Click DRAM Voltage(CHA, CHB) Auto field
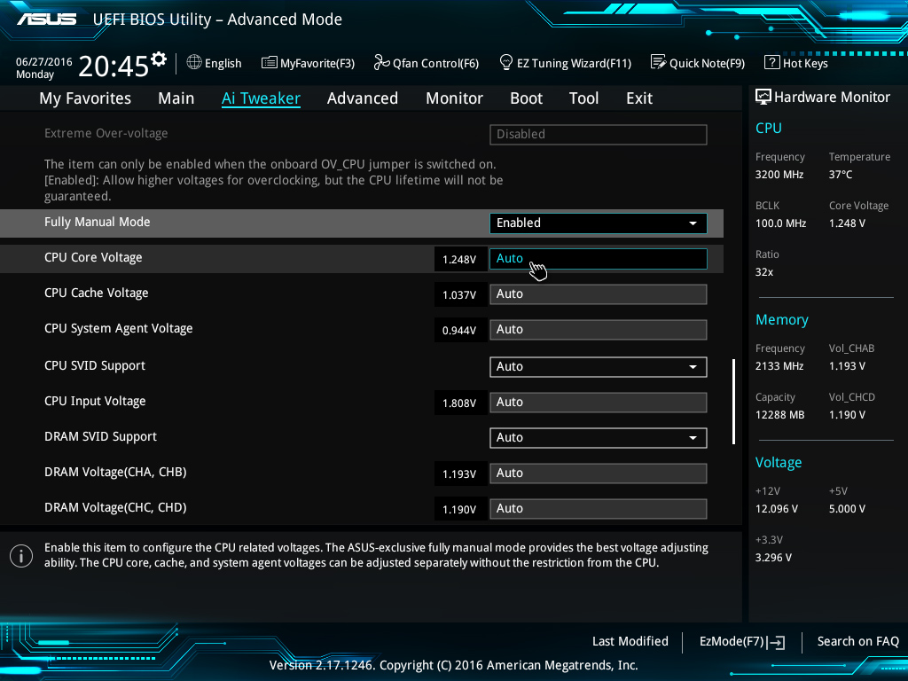This screenshot has width=908, height=681. (599, 474)
